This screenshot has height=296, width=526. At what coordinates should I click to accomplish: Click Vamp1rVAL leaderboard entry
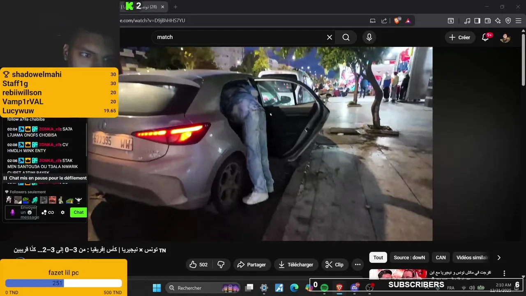(60, 102)
